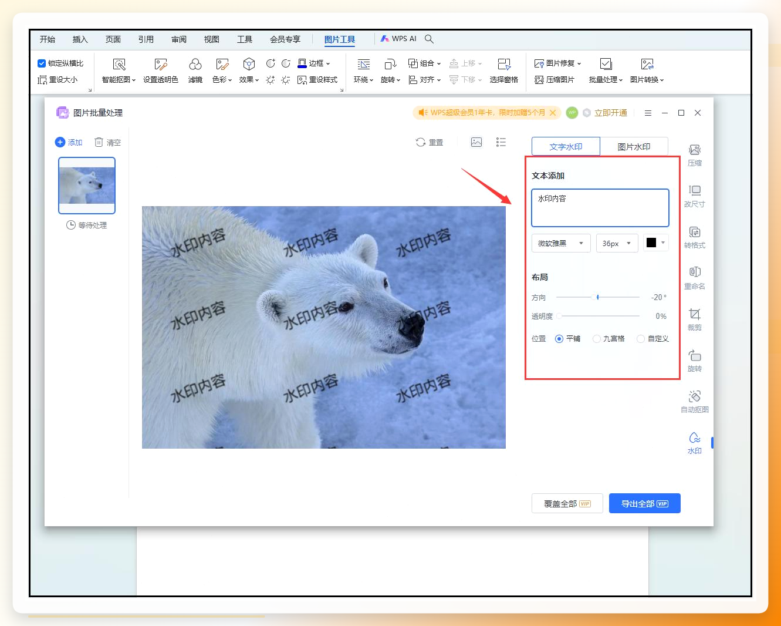Viewport: 781px width, 626px height.
Task: Click the 方向 direction slider
Action: coord(598,297)
